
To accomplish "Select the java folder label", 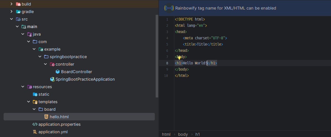I will (x=37, y=34).
